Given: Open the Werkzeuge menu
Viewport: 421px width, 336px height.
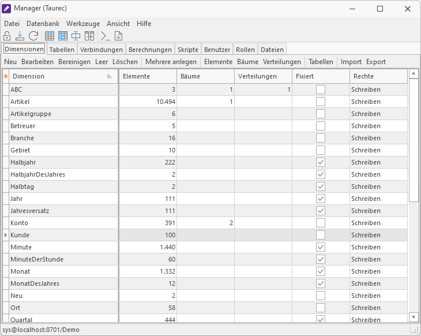Looking at the screenshot, I should pyautogui.click(x=83, y=24).
